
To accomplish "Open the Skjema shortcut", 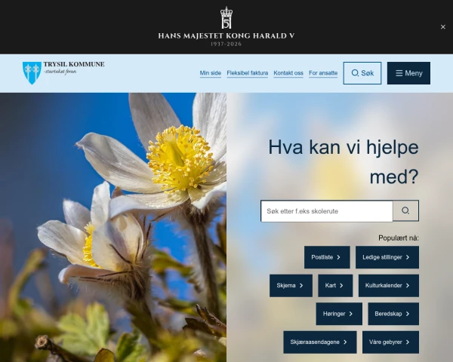I will (x=291, y=286).
